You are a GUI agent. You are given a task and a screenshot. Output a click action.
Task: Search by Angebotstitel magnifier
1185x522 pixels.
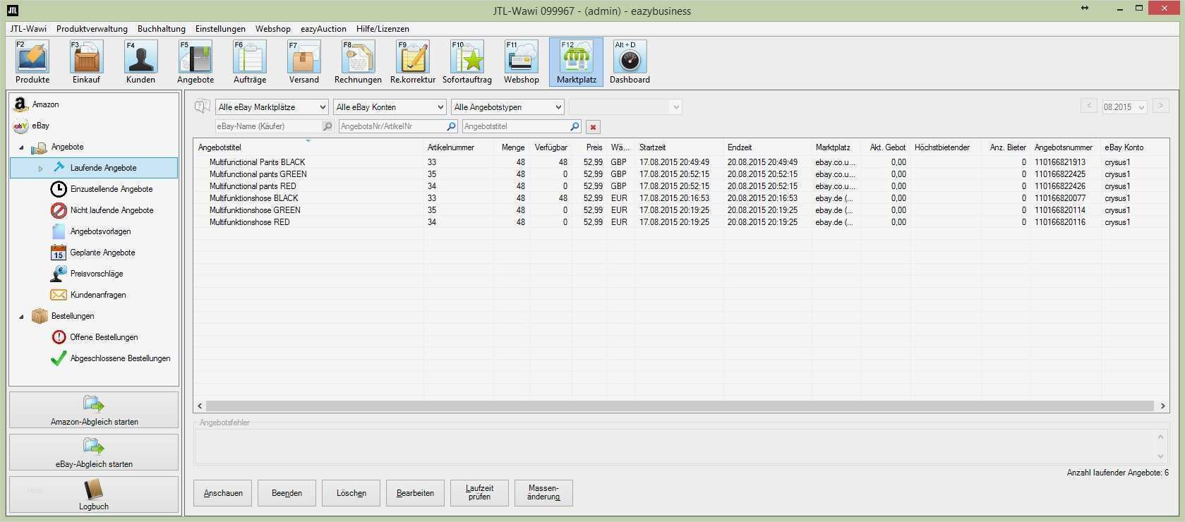575,126
